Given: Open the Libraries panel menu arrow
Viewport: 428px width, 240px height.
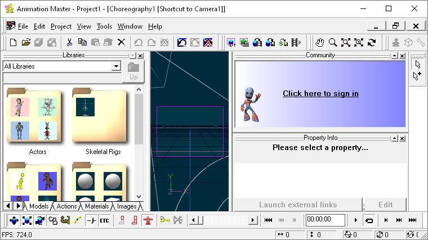Looking at the screenshot, I should 133,56.
